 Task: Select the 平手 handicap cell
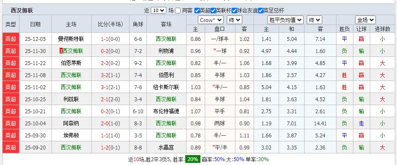coord(220,111)
